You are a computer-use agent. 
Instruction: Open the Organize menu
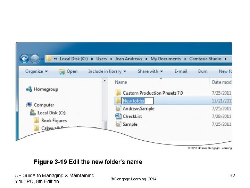[36, 71]
